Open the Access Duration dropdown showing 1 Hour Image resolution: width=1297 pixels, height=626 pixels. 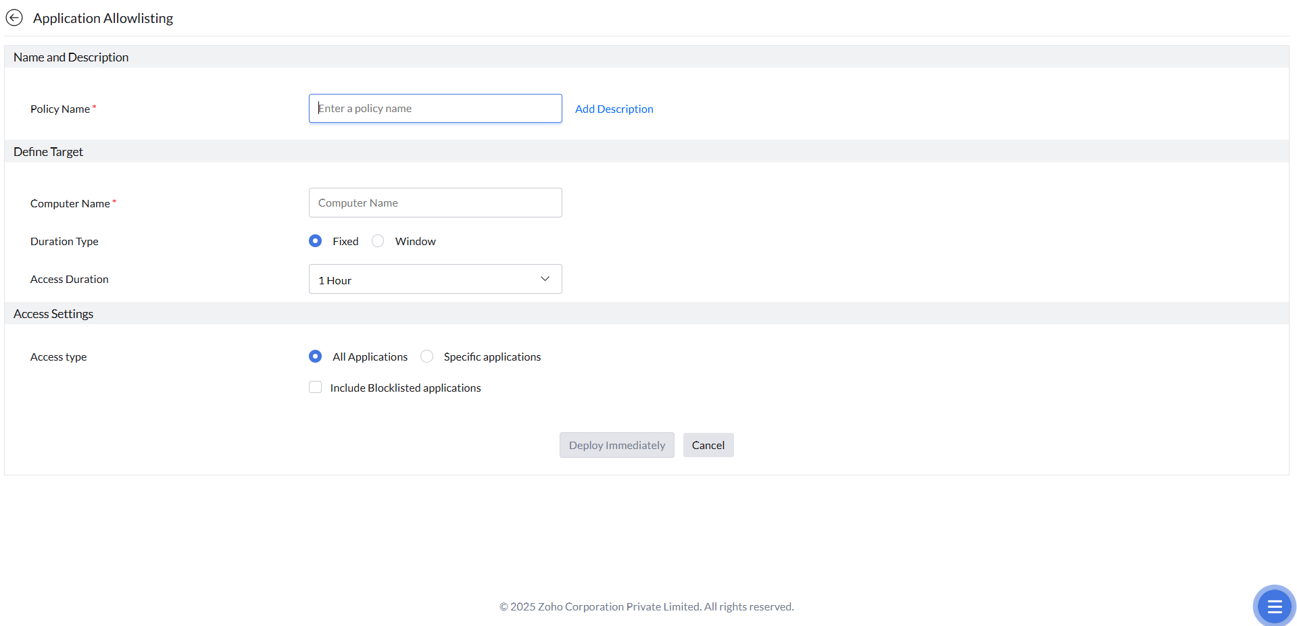pos(435,280)
